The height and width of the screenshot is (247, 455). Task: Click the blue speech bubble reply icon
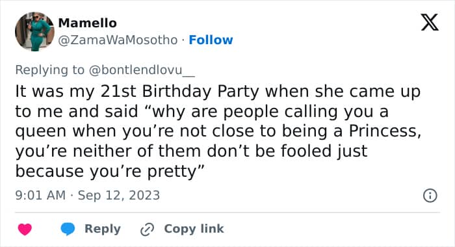pyautogui.click(x=68, y=229)
